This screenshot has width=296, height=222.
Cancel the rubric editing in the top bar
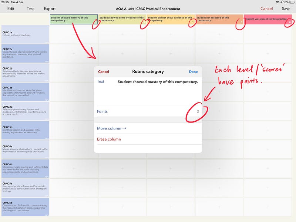pos(266,9)
